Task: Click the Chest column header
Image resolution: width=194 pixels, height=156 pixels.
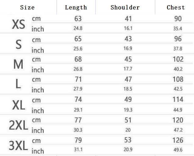Action: pos(176,7)
